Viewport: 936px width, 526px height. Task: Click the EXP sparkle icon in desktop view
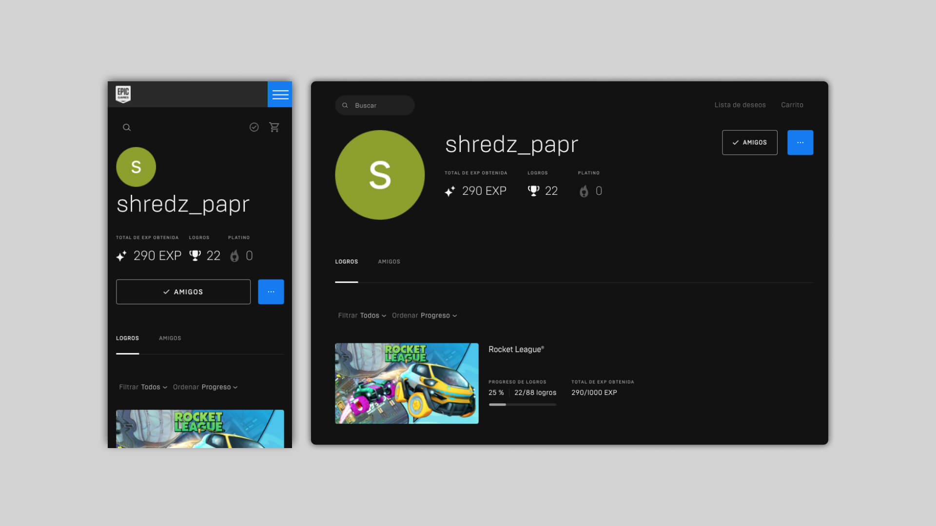(450, 191)
